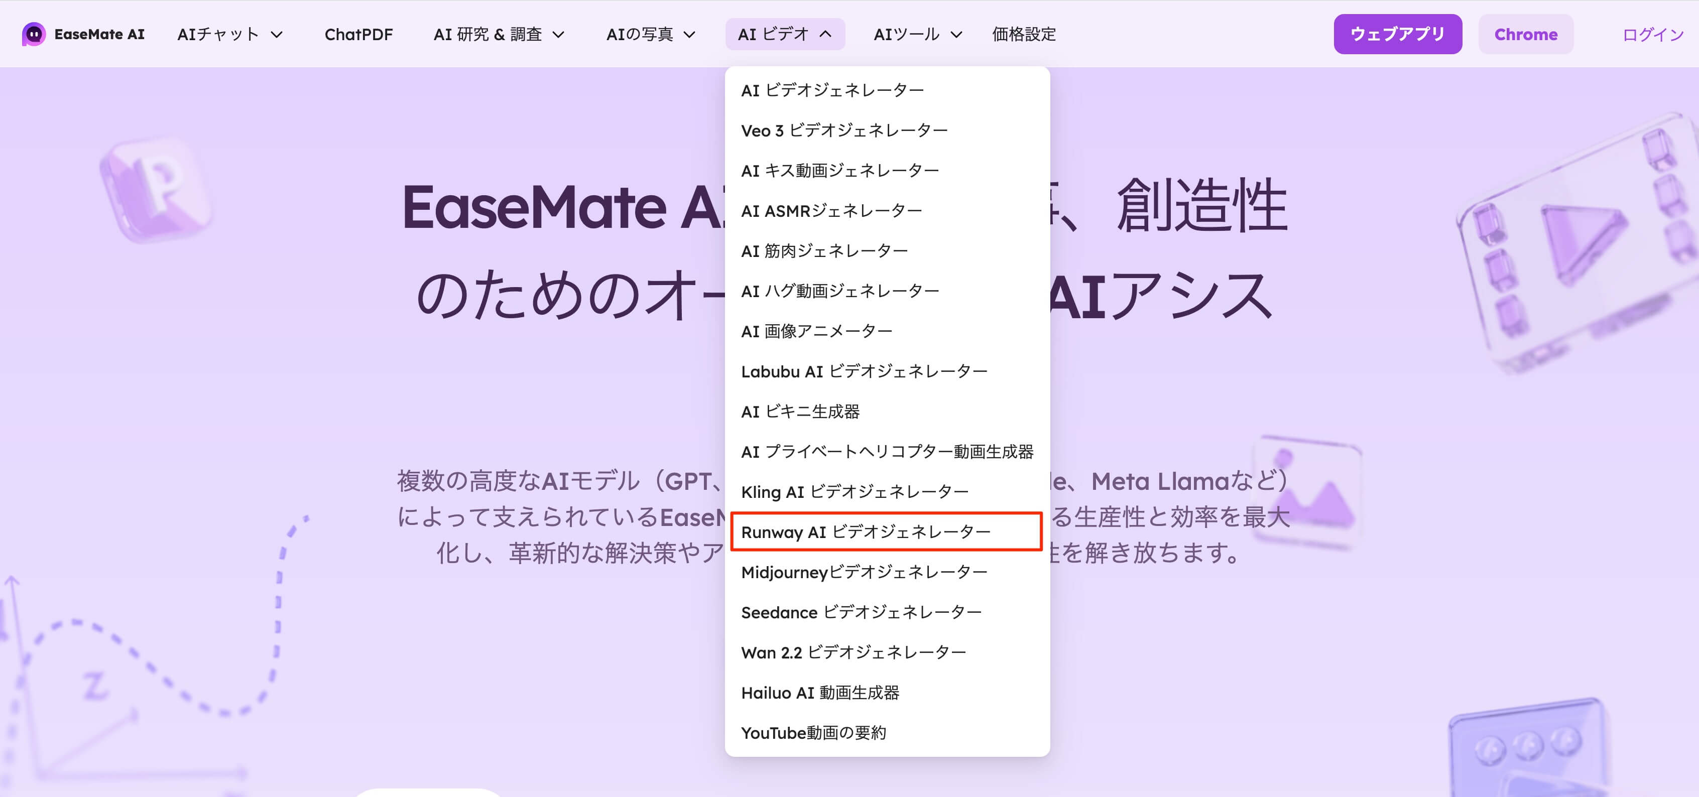Click the AI ASMRジェネレーター item
Screen dimensions: 1699x797
pos(831,211)
